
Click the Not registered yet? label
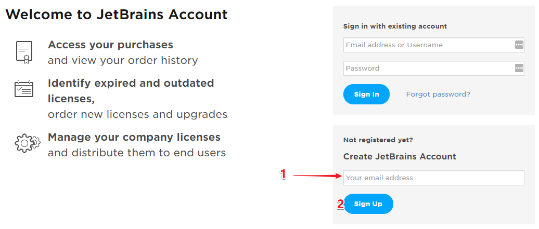point(378,140)
